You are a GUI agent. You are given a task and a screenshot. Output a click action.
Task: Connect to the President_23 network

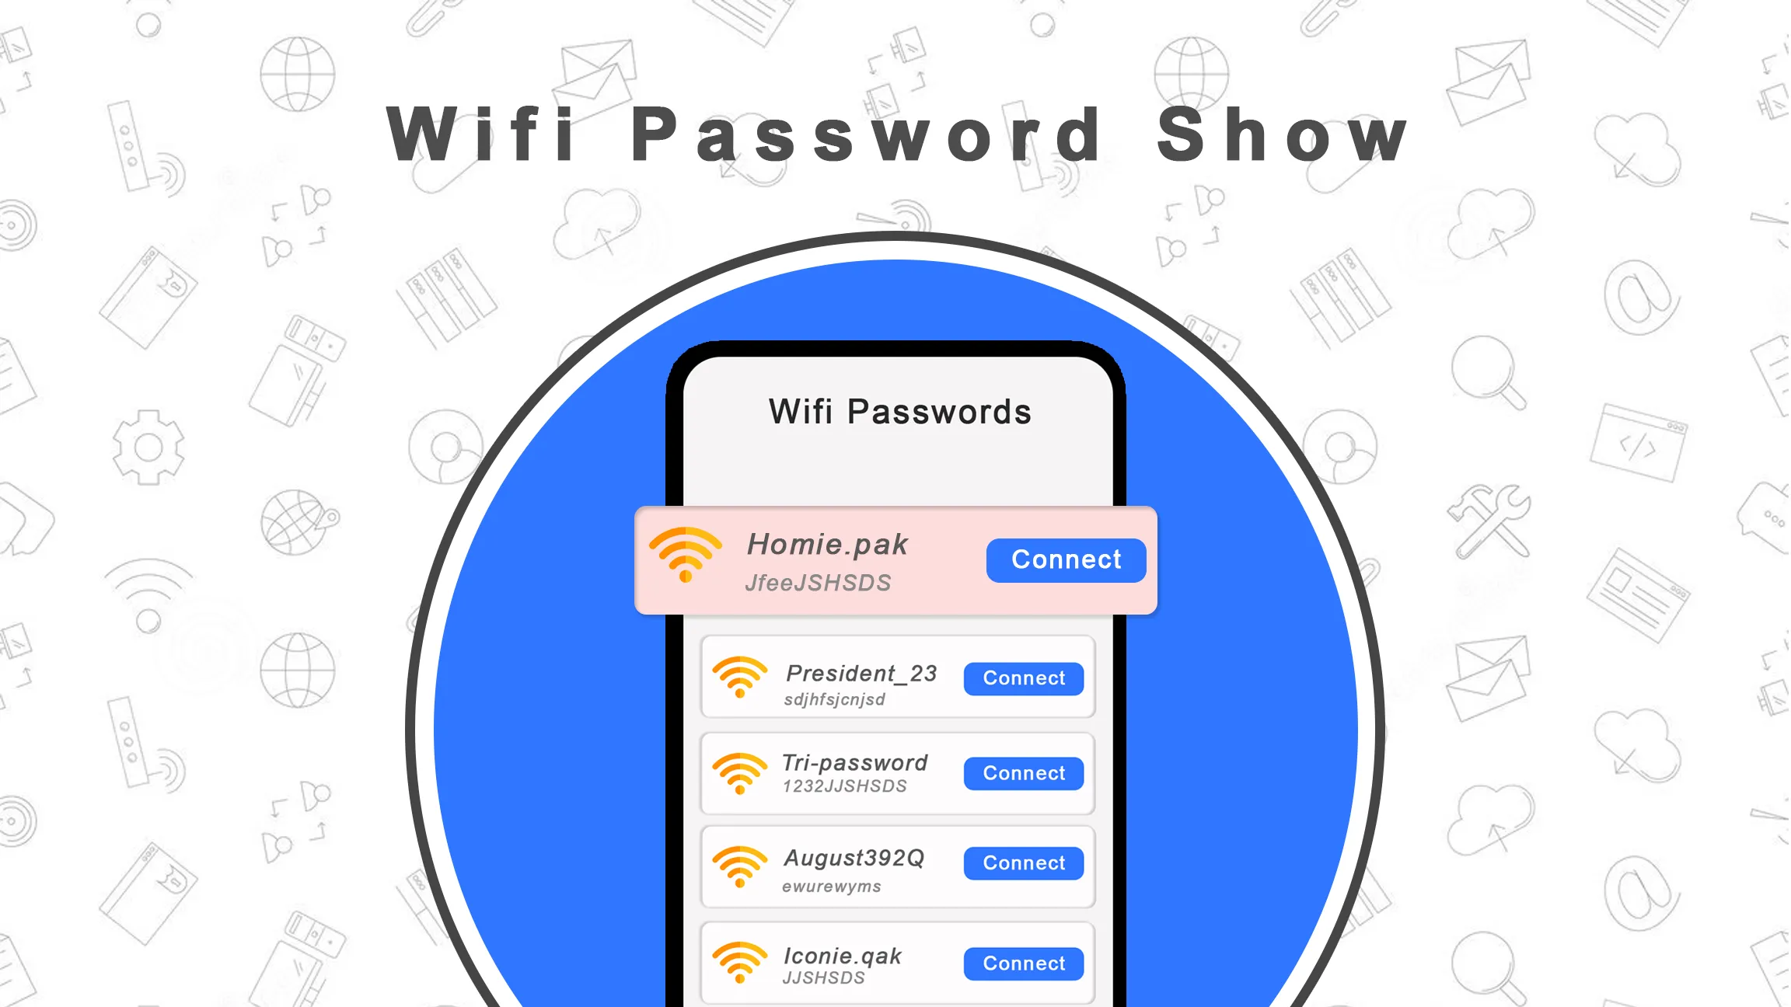pos(1024,678)
